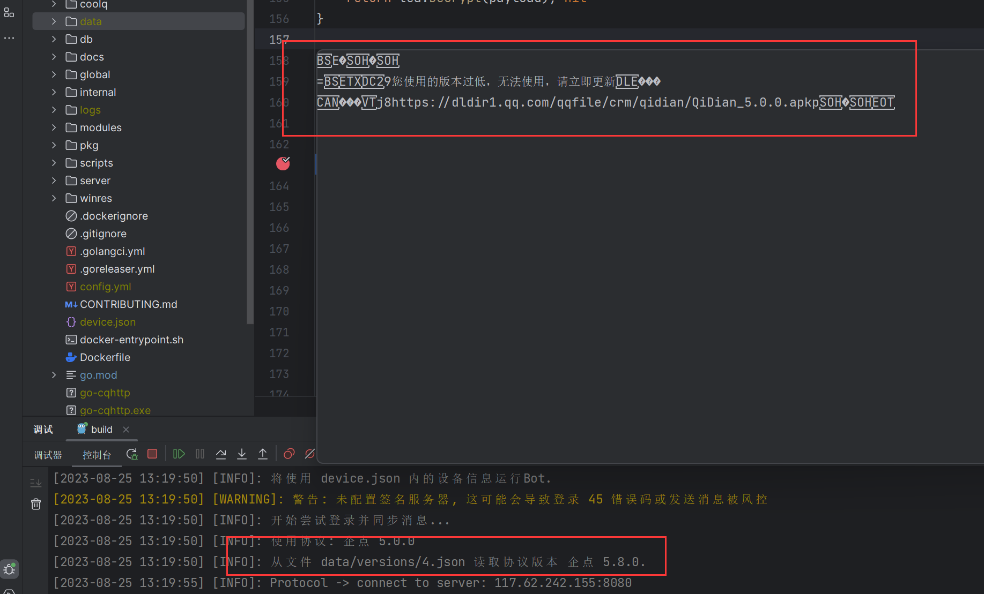This screenshot has height=594, width=984.
Task: Toggle the breakpoint on line 163
Action: 283,164
